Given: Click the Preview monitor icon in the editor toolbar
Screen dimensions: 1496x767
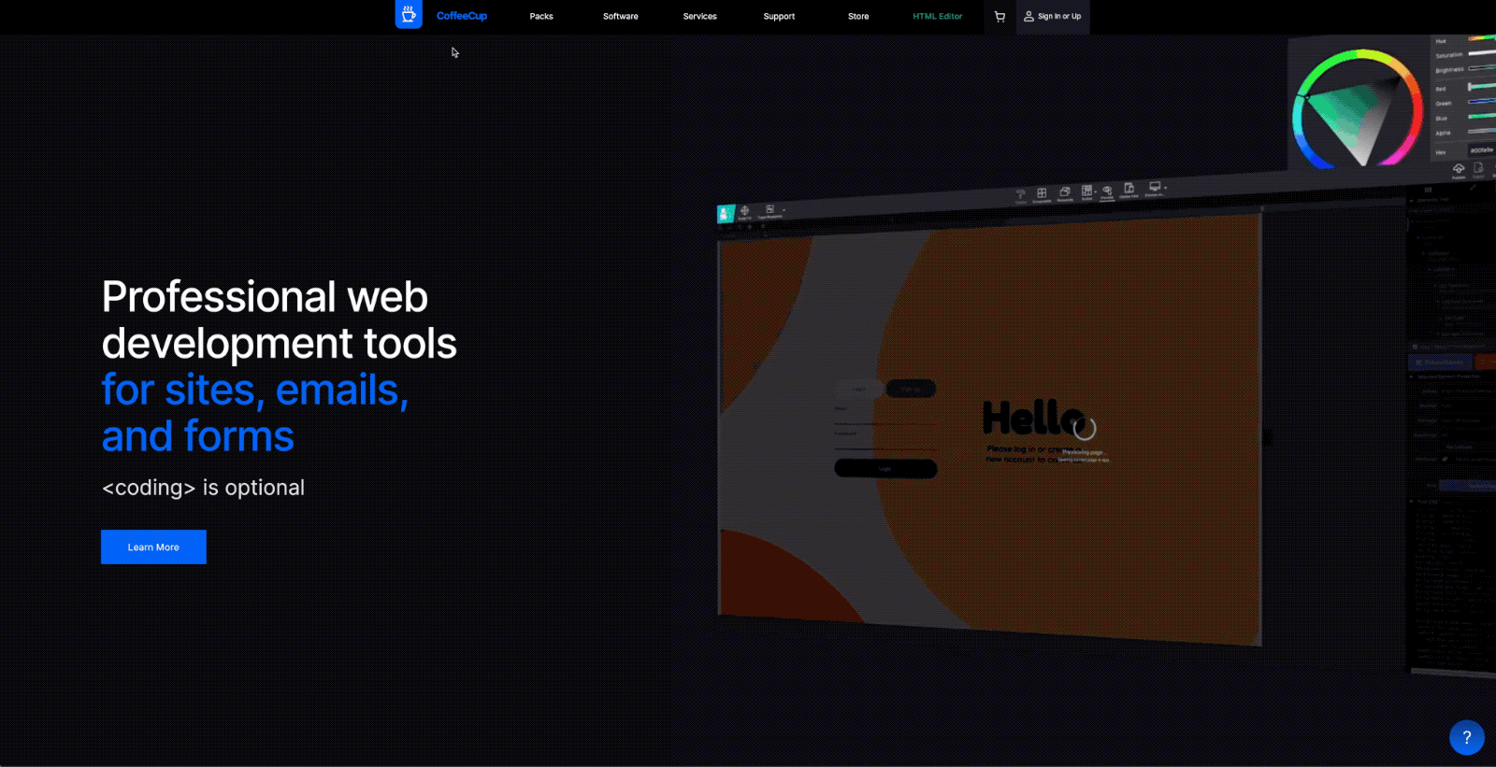Looking at the screenshot, I should (1154, 188).
